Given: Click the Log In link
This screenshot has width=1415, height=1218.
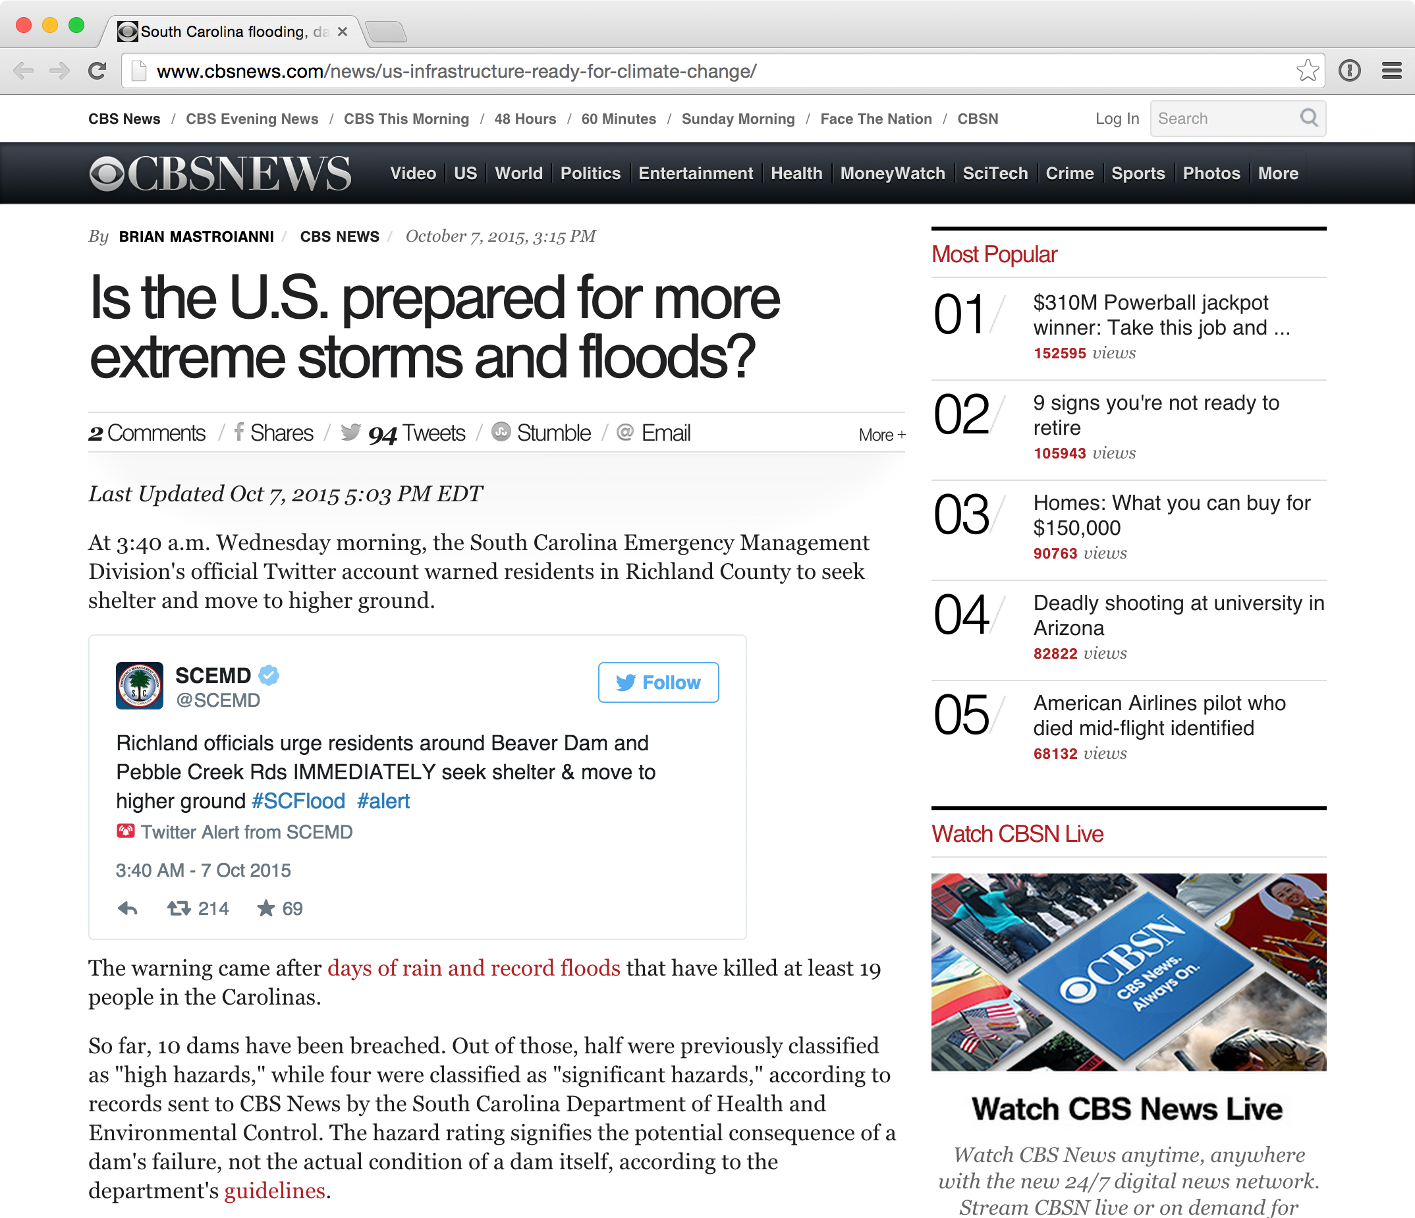Looking at the screenshot, I should pos(1117,119).
